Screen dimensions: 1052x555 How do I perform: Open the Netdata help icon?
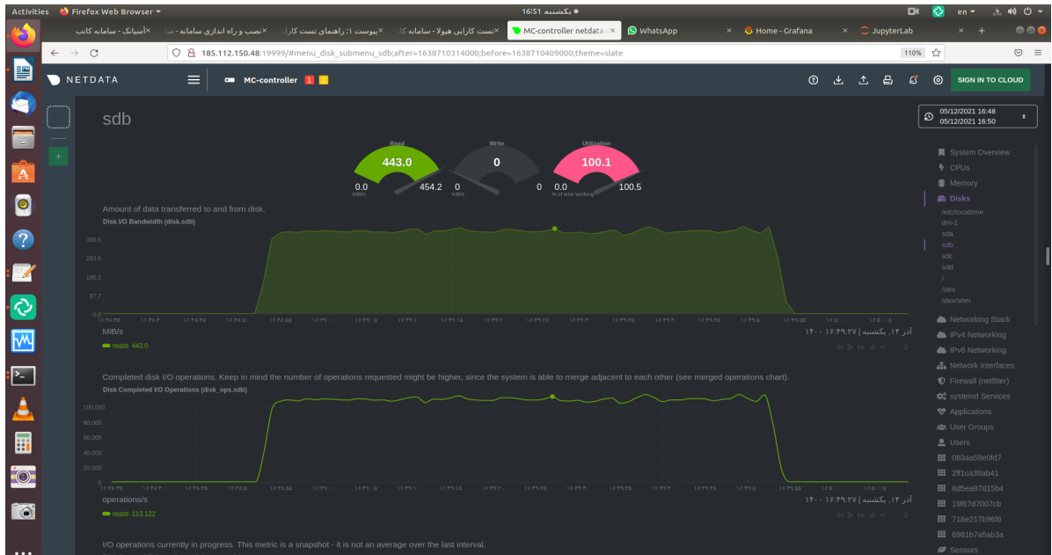813,80
